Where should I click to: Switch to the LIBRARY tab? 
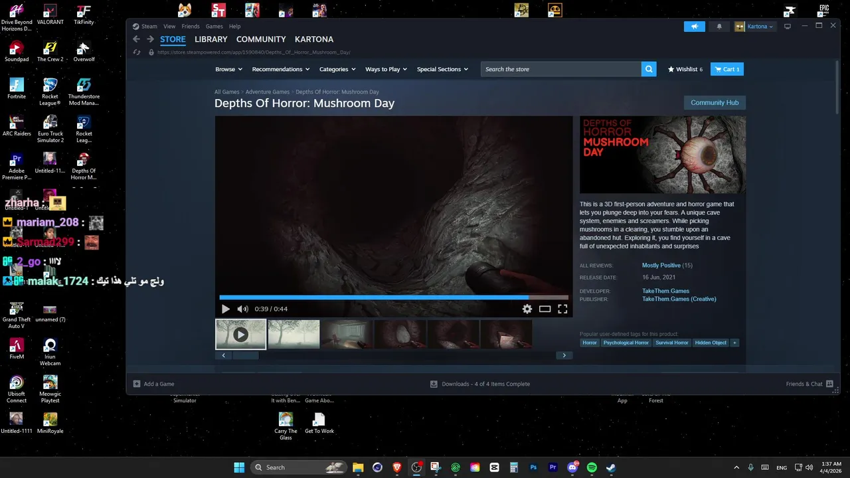pos(211,39)
